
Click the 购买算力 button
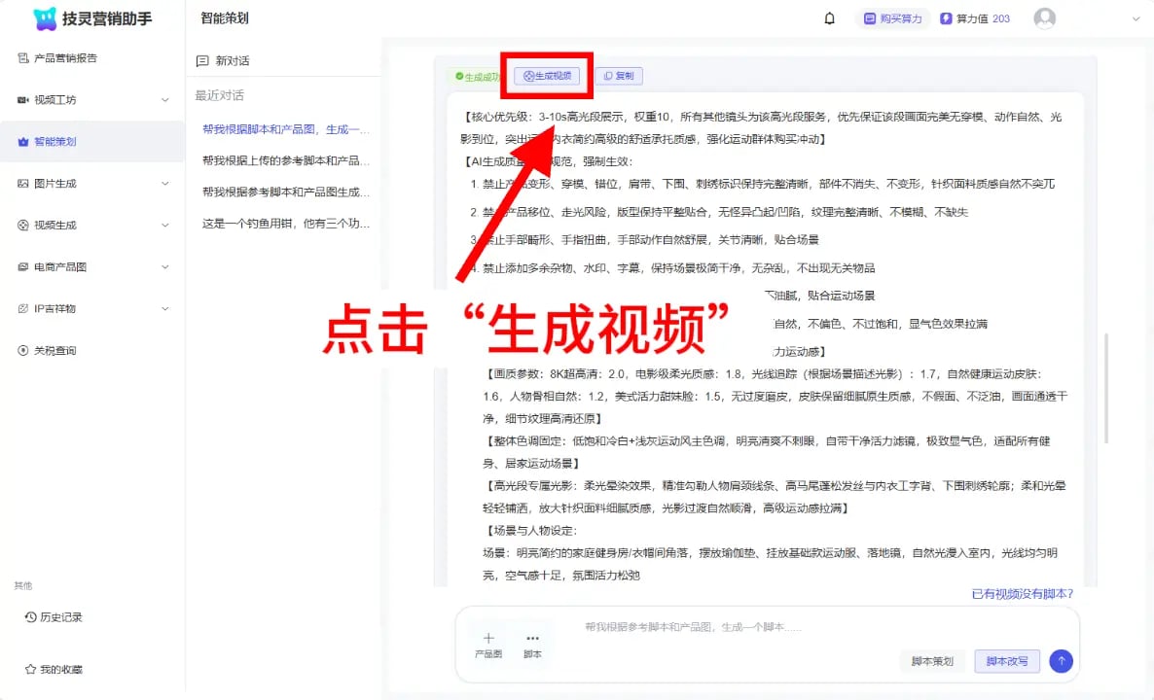(x=892, y=18)
